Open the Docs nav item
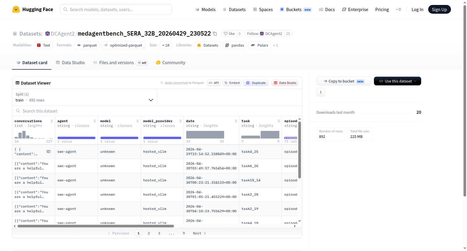This screenshot has height=251, width=467. tap(327, 9)
